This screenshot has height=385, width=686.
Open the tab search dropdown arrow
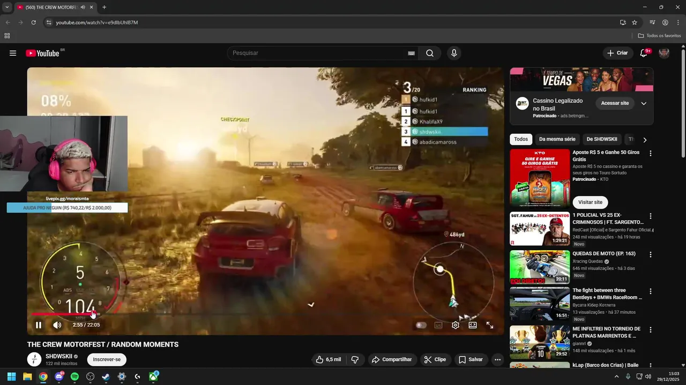pyautogui.click(x=7, y=7)
